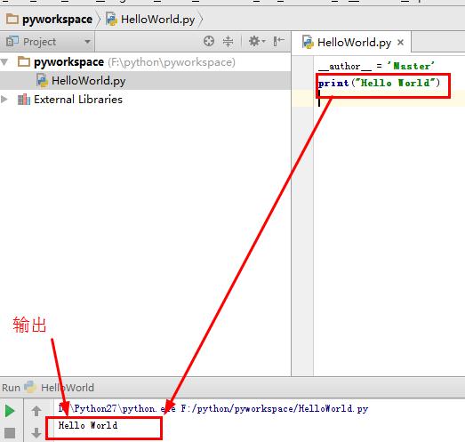Click the HelloWorld.py file icon in the tree
Viewport: 465px width, 442px height.
[x=42, y=81]
